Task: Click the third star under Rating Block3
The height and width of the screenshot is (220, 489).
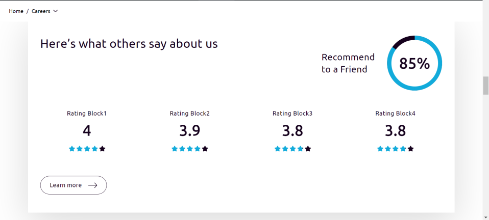Action: [x=292, y=149]
